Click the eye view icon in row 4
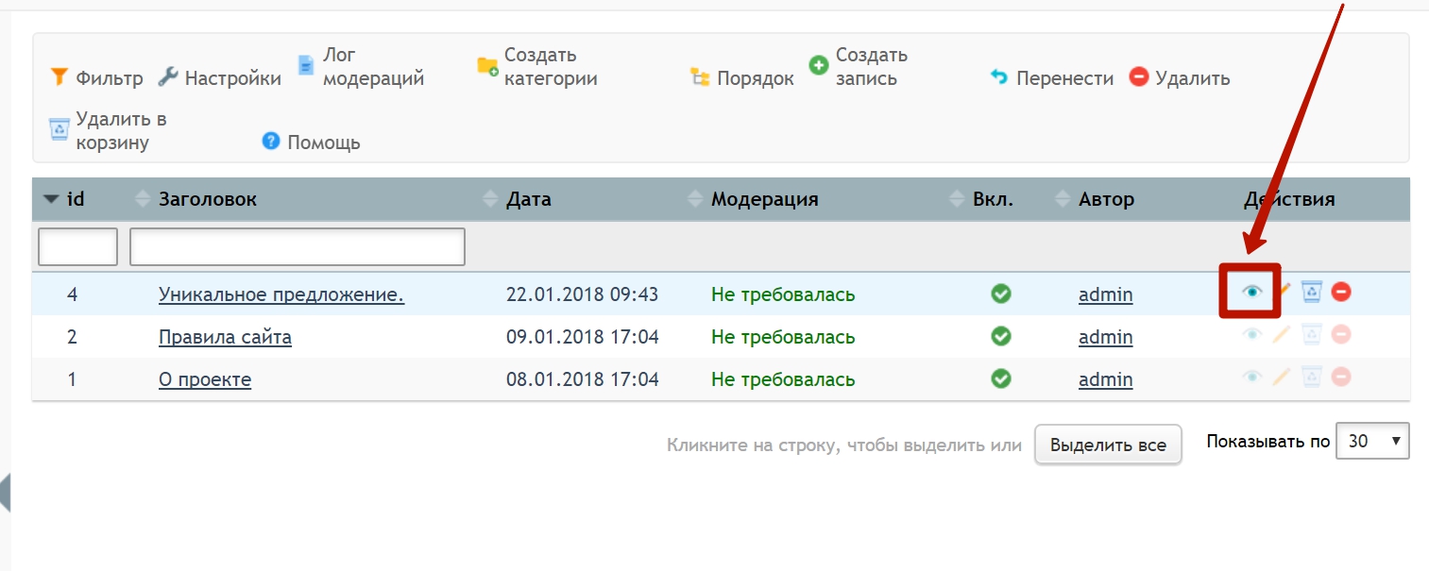This screenshot has width=1429, height=571. pos(1251,293)
